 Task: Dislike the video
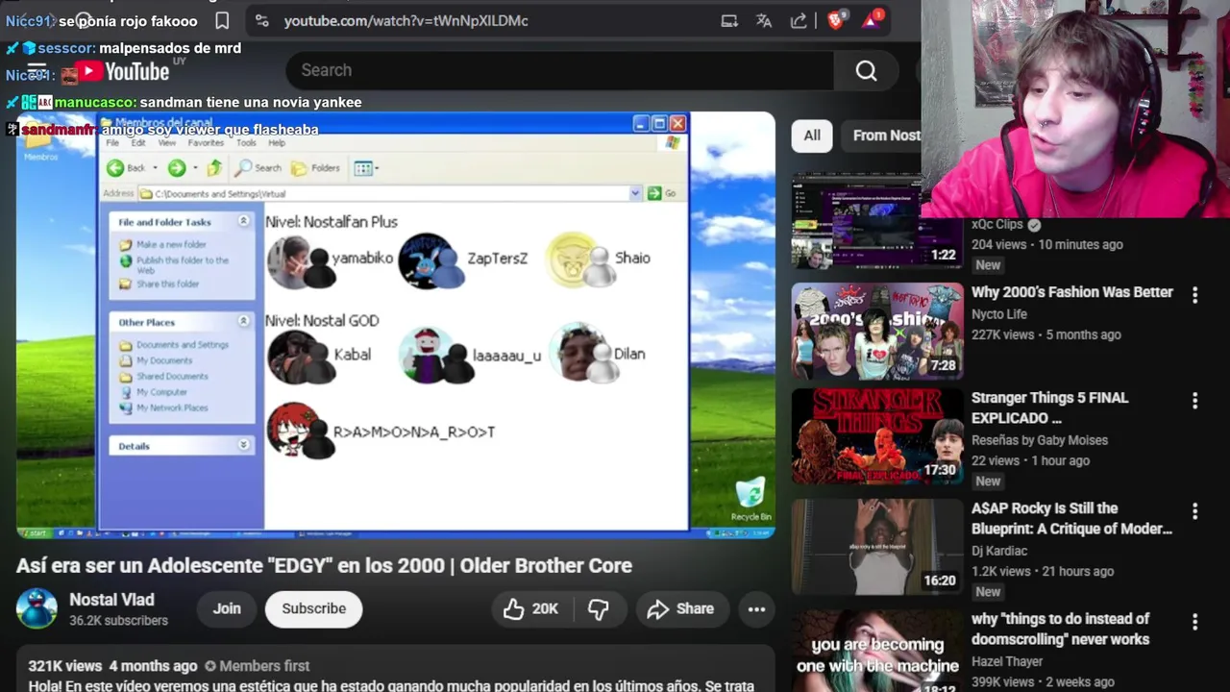coord(599,608)
